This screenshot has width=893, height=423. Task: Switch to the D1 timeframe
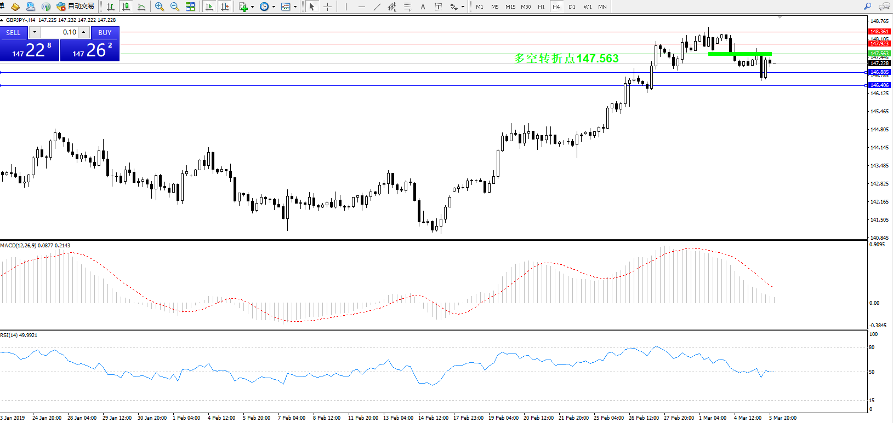(572, 7)
